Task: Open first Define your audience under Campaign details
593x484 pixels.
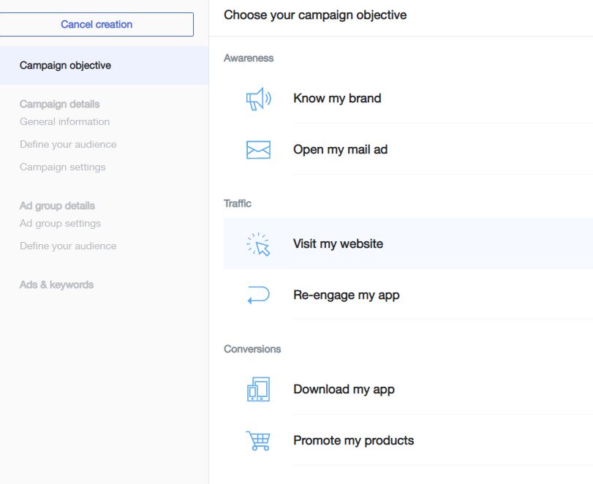Action: pyautogui.click(x=68, y=145)
